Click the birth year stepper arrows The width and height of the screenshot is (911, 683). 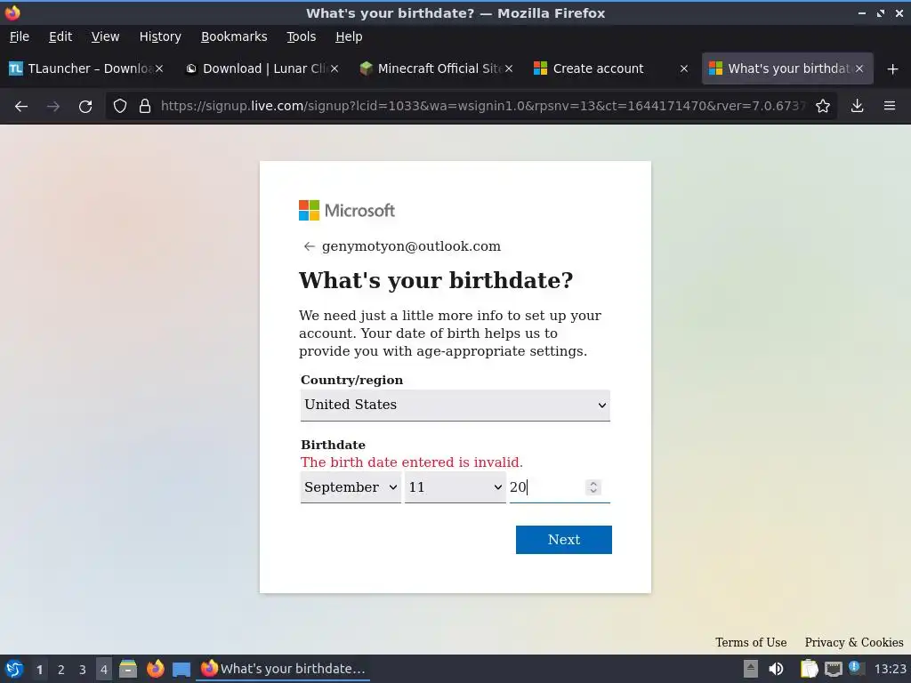click(x=593, y=487)
